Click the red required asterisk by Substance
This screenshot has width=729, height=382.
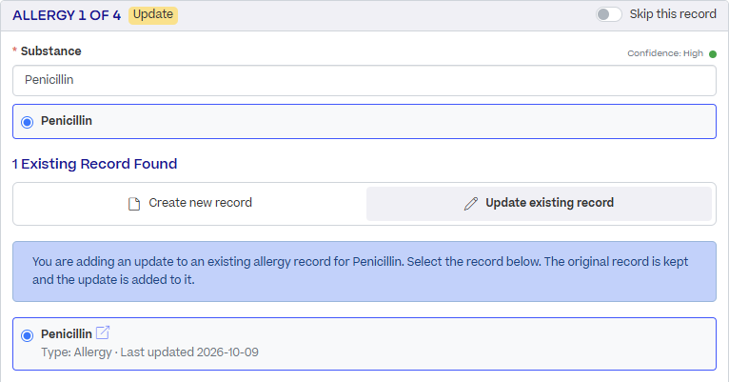pos(14,50)
